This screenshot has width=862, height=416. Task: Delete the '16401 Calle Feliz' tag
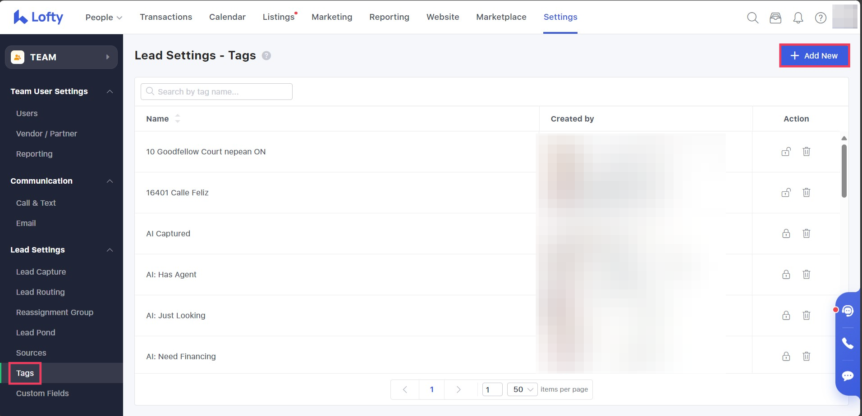[x=806, y=192]
